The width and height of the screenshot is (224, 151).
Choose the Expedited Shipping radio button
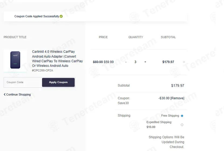[182, 125]
